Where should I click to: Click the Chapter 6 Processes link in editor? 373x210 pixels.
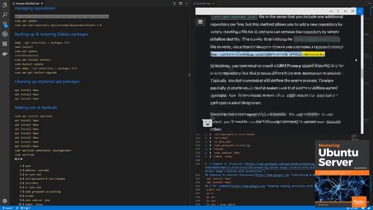[259, 167]
